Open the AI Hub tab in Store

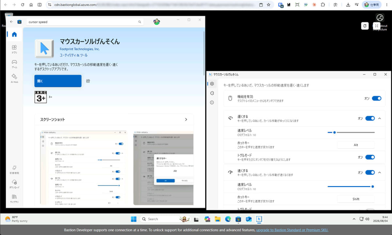point(14,78)
